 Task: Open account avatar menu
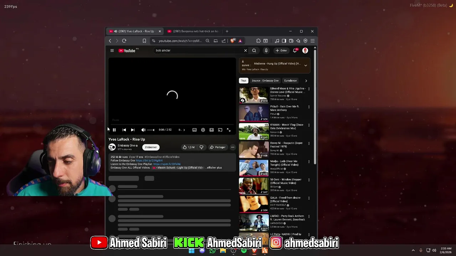pos(305,50)
